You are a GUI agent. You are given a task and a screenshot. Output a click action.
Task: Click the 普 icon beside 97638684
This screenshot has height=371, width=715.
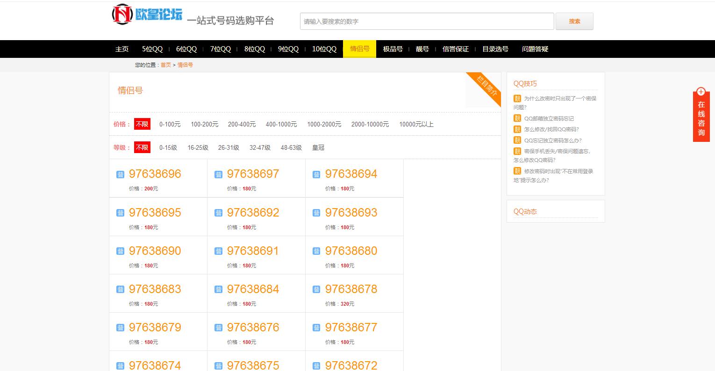[218, 289]
